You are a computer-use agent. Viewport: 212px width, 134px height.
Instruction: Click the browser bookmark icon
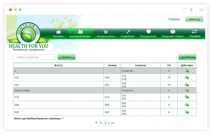[191, 10]
